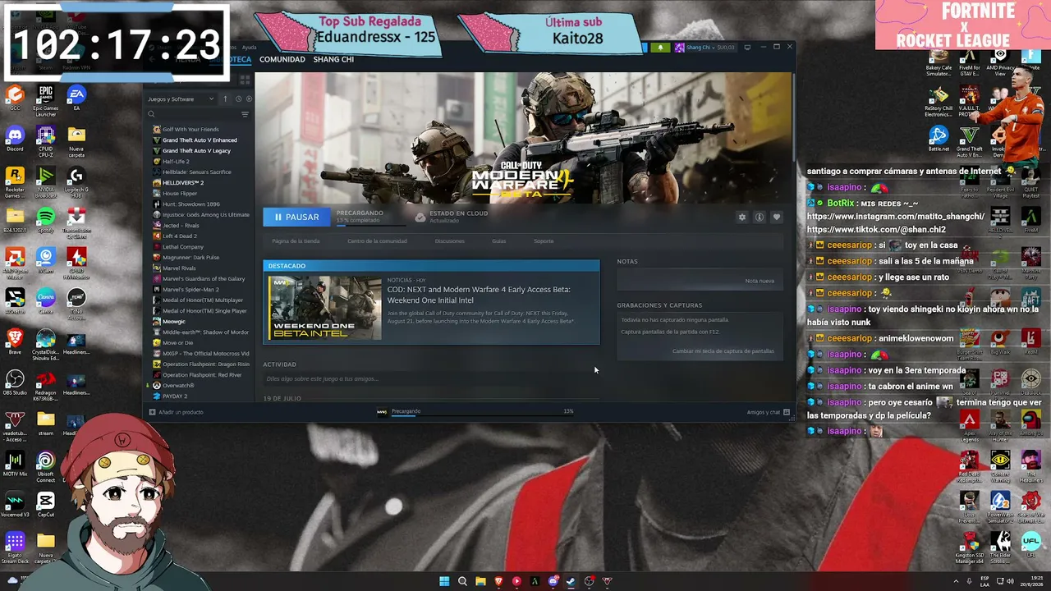This screenshot has height=591, width=1051.
Task: Open the Centro de la comunidad tab
Action: (377, 241)
